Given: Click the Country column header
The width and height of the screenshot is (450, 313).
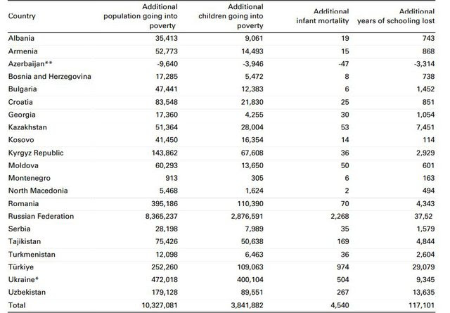Looking at the screenshot, I should click(22, 16).
